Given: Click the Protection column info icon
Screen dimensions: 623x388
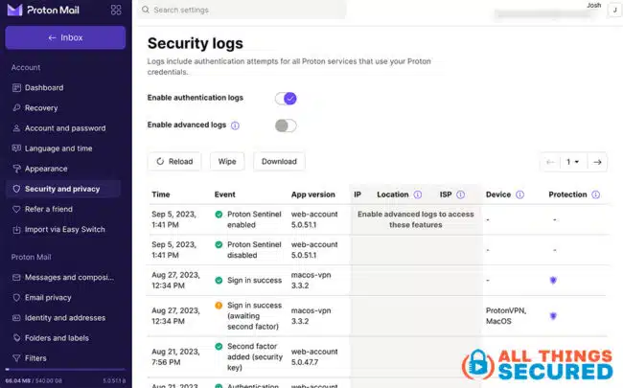Looking at the screenshot, I should click(x=595, y=194).
